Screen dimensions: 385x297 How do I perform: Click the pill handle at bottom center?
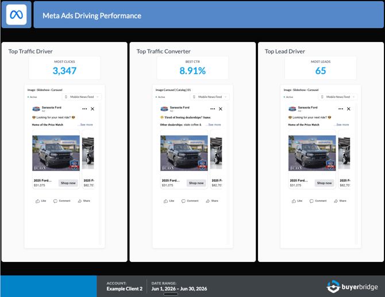(x=171, y=294)
